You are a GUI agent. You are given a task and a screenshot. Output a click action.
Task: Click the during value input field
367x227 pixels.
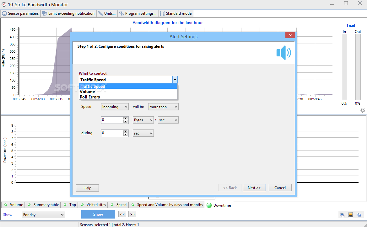[x=112, y=133]
